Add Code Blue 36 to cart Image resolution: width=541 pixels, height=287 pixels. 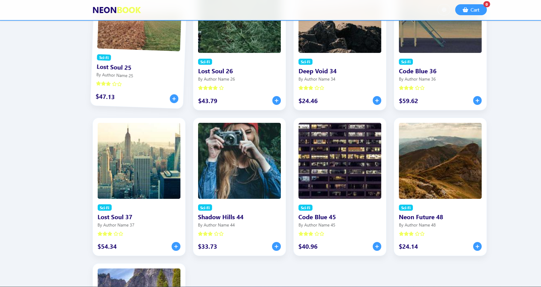(477, 101)
